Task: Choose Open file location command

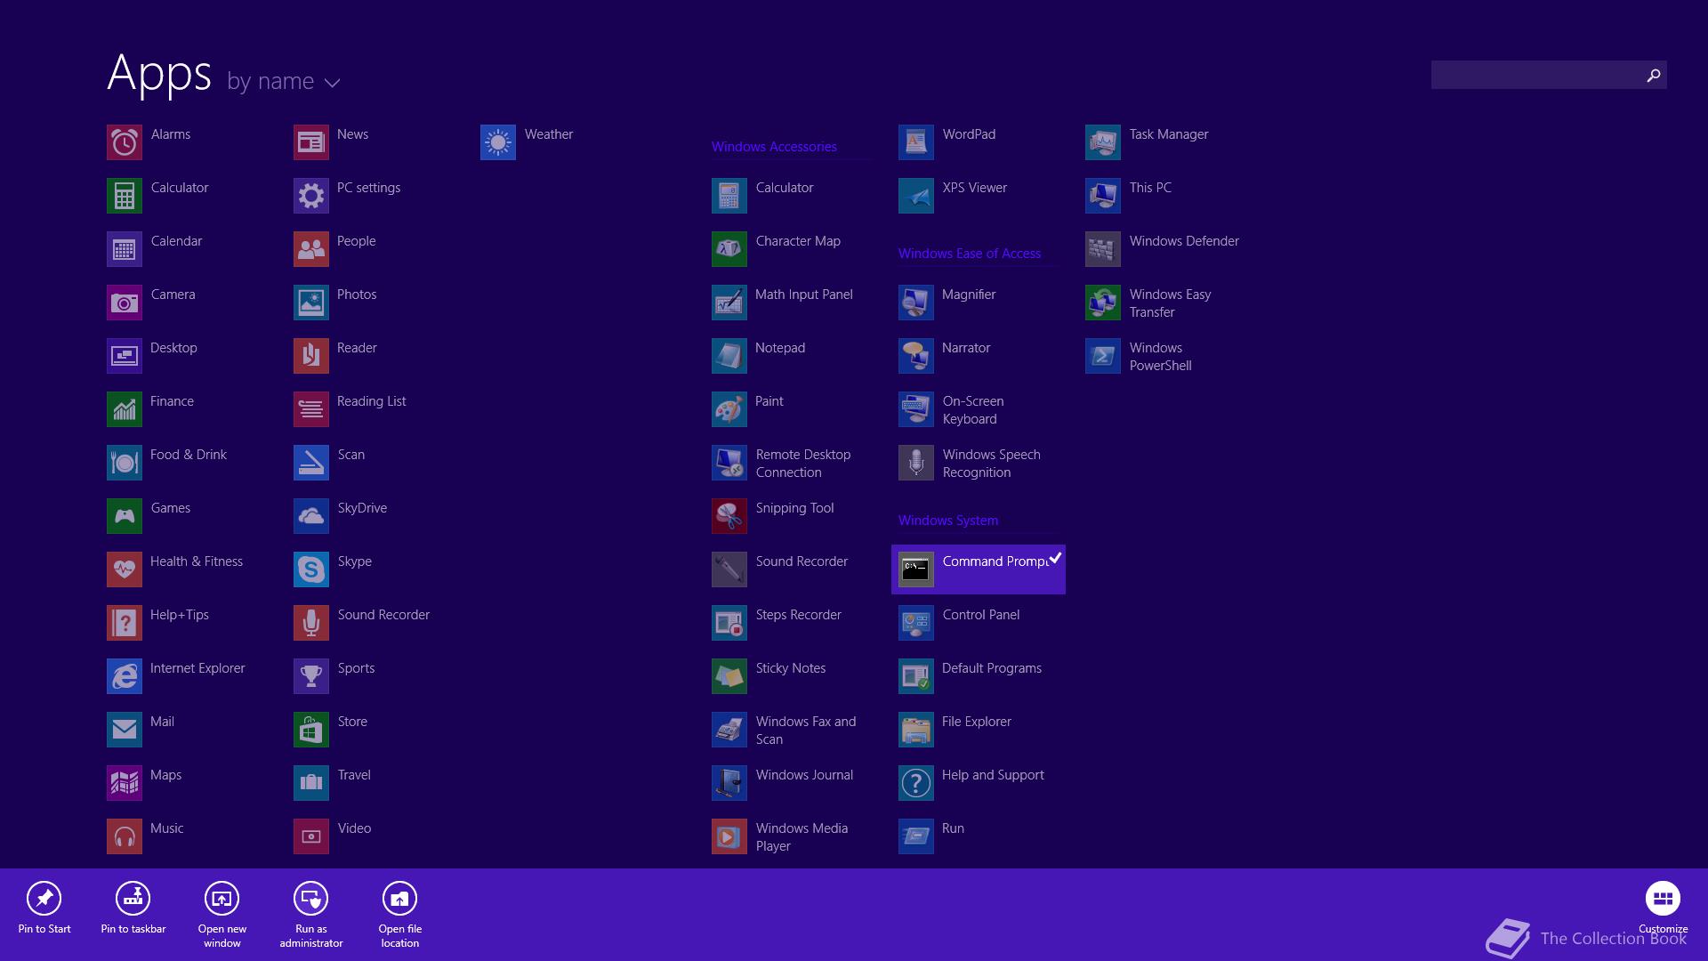Action: [400, 915]
